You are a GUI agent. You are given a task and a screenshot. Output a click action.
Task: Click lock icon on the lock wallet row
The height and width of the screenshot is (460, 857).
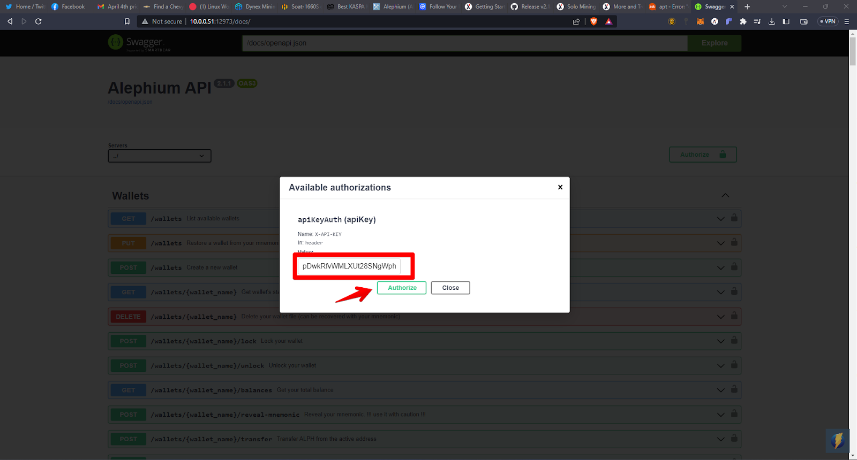click(x=734, y=340)
